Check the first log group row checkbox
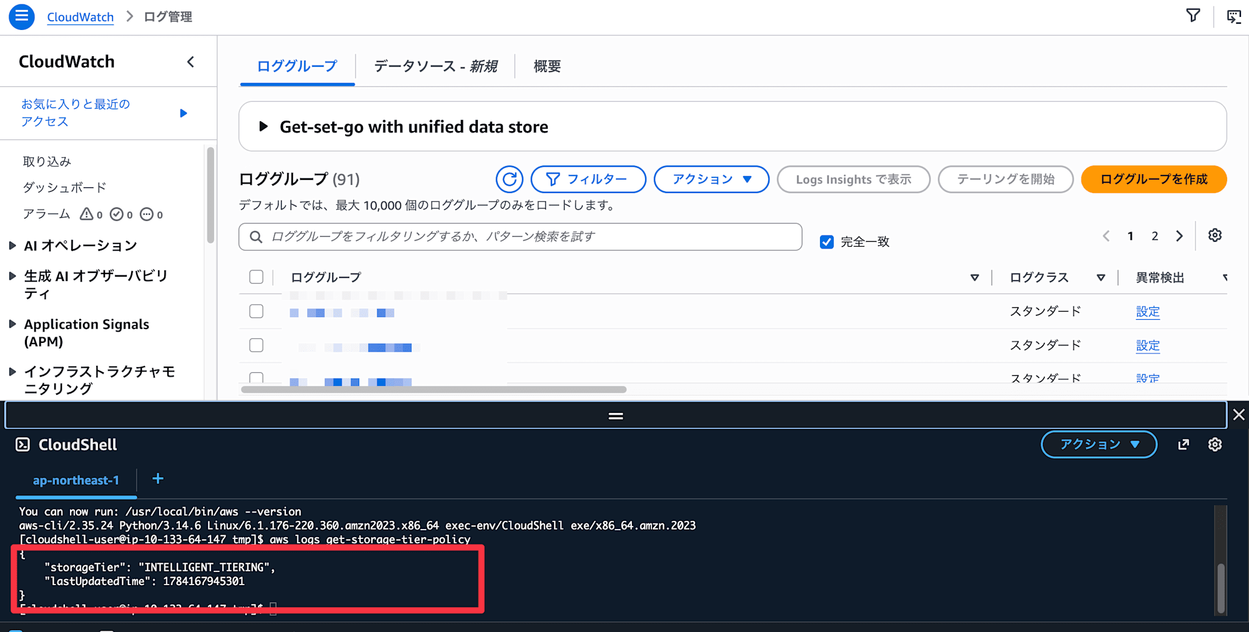Screen dimensions: 1249x632 (256, 311)
